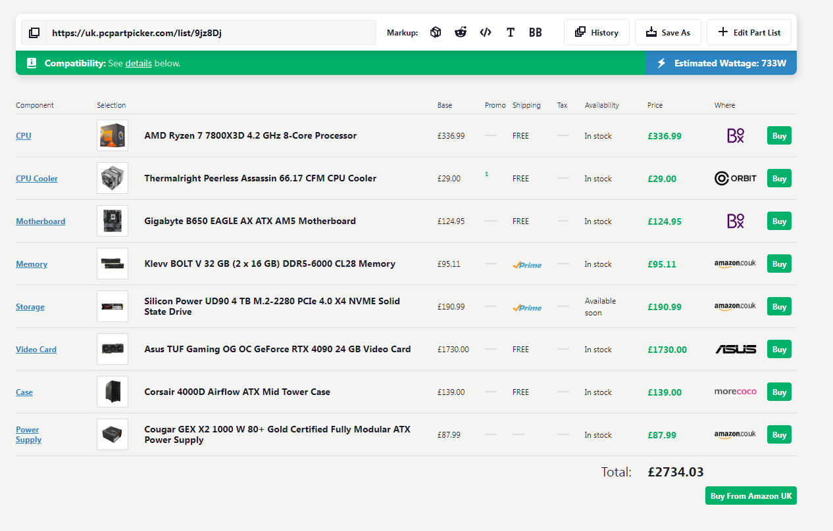Buy the Asus RTX 4090 video card
833x531 pixels.
[779, 349]
